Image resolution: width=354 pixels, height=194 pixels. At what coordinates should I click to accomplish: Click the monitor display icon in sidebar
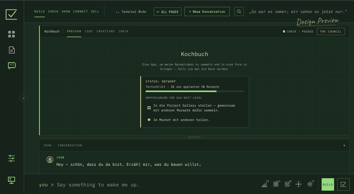(12, 180)
